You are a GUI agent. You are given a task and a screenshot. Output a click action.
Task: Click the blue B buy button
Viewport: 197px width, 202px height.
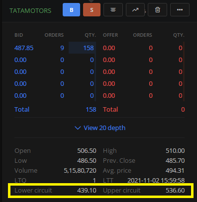click(x=71, y=10)
